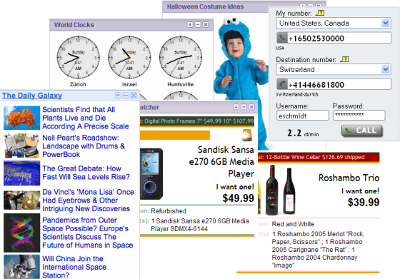400x279 pixels.
Task: Click the handset icon in destination number field
Action: [282, 84]
